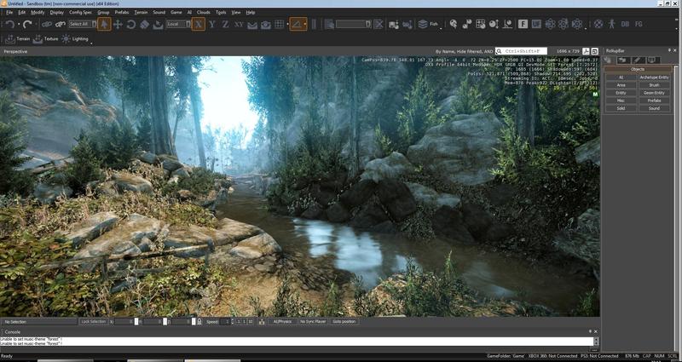Image resolution: width=682 pixels, height=362 pixels.
Task: Click the Texture tool icon
Action: click(47, 39)
